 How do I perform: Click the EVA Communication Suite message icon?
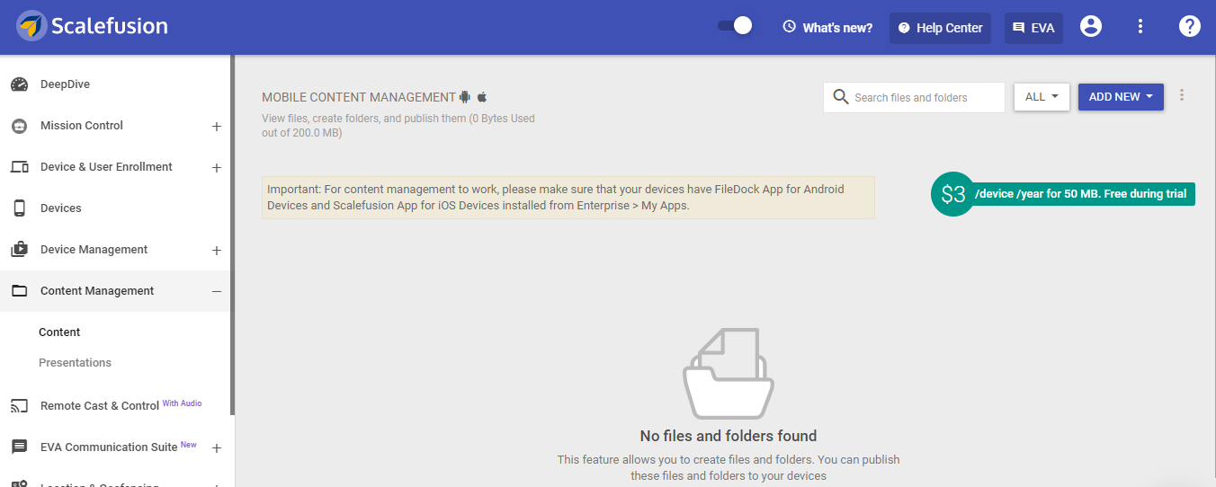point(19,447)
